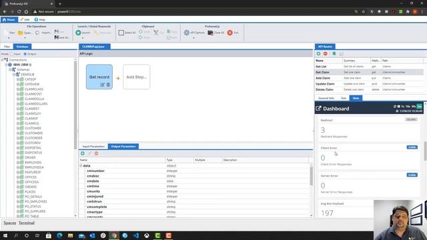Click the green table icon in API Routes toolbar
This screenshot has height=240, width=427.
pos(334,54)
